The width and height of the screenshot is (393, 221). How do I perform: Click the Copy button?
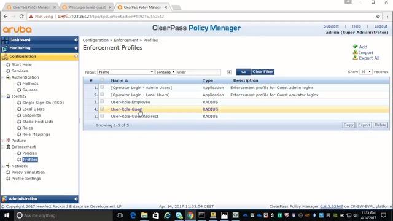coord(348,125)
